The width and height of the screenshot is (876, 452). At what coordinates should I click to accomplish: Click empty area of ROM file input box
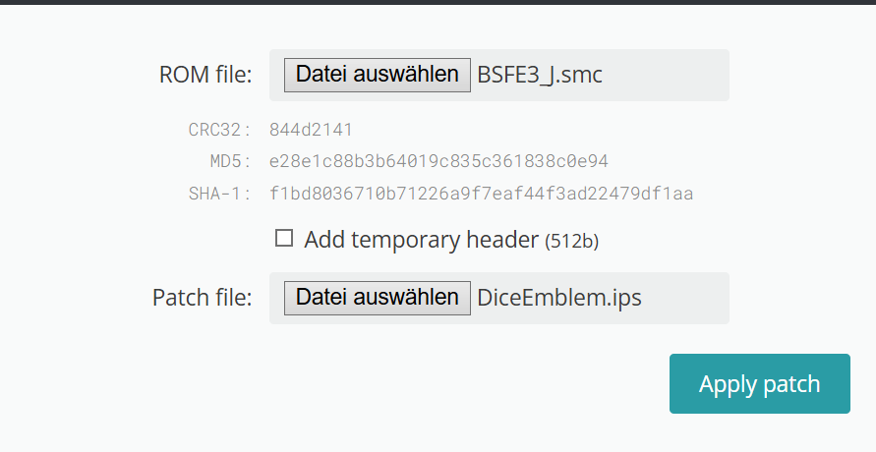point(665,75)
